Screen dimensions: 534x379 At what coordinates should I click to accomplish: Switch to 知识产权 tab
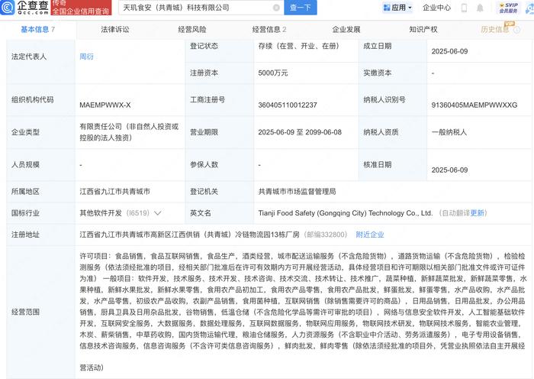coord(423,30)
